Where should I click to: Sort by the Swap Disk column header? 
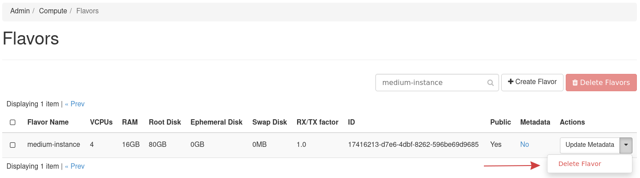tap(270, 122)
